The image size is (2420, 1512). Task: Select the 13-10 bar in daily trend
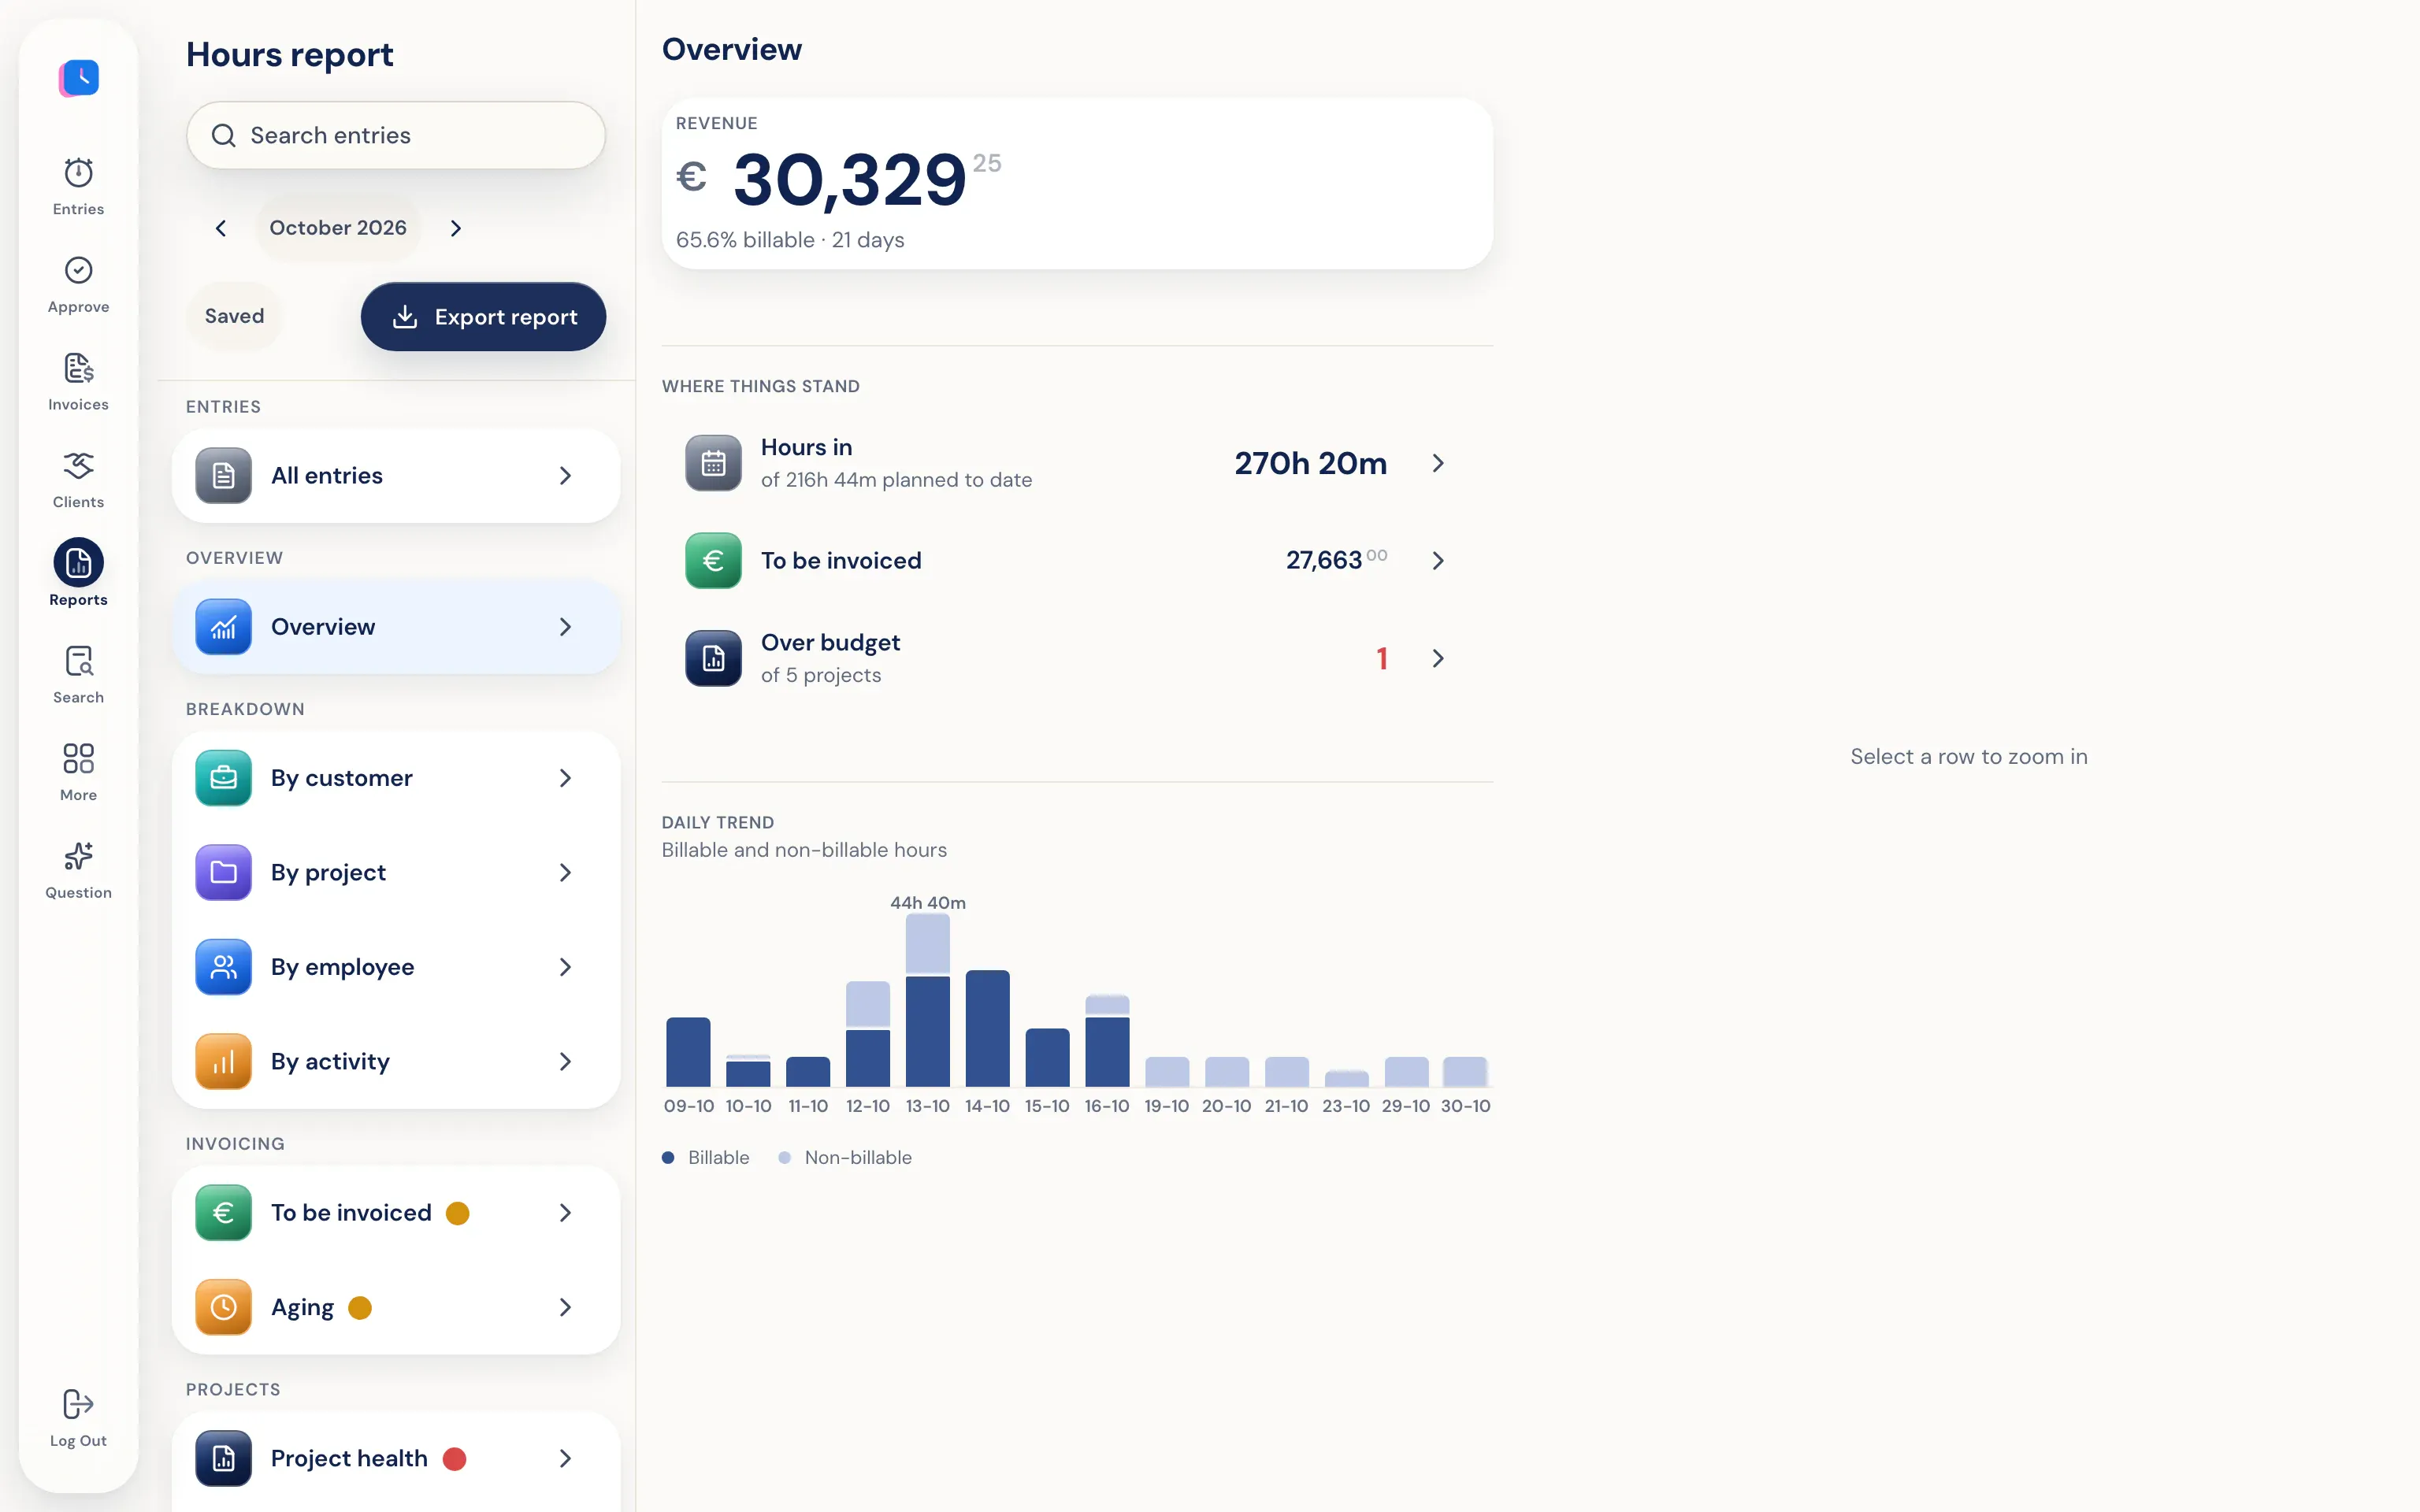927,1000
